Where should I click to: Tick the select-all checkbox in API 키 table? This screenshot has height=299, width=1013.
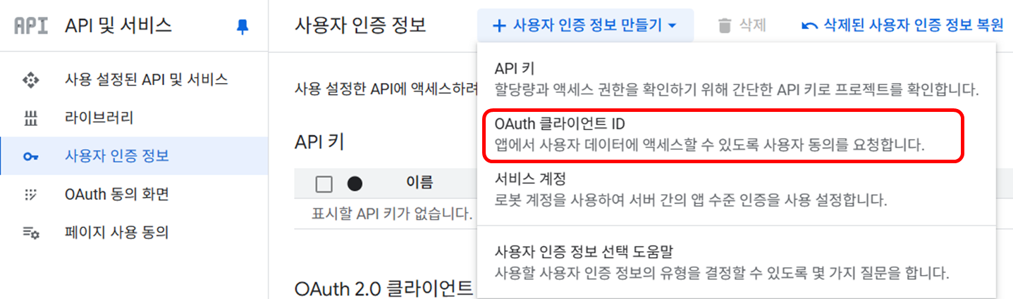coord(324,184)
